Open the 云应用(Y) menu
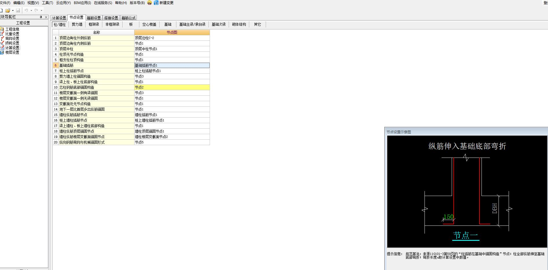The width and height of the screenshot is (548, 270). (63, 3)
